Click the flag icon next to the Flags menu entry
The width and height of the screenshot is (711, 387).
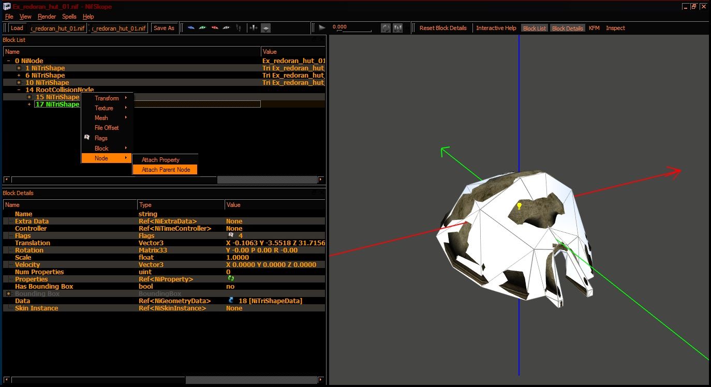pyautogui.click(x=87, y=137)
